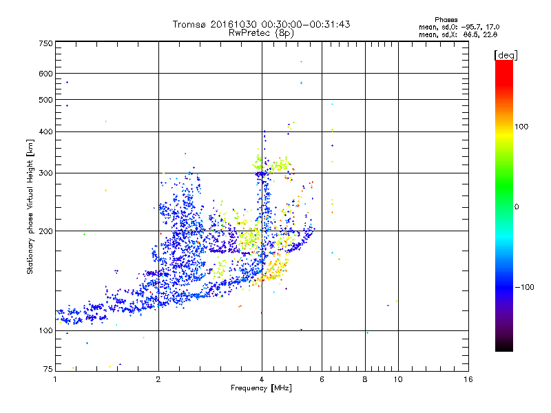
Task: Click the plot title 'Tromsø 20161030 00:30:00-00:31:43'
Action: click(261, 24)
